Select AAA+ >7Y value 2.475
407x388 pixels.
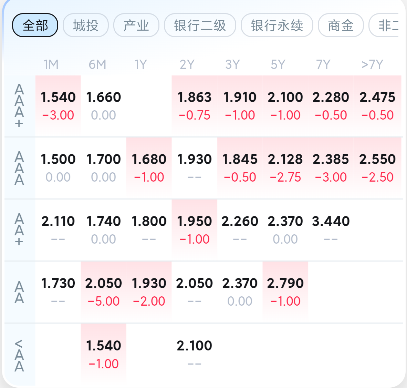pyautogui.click(x=377, y=106)
